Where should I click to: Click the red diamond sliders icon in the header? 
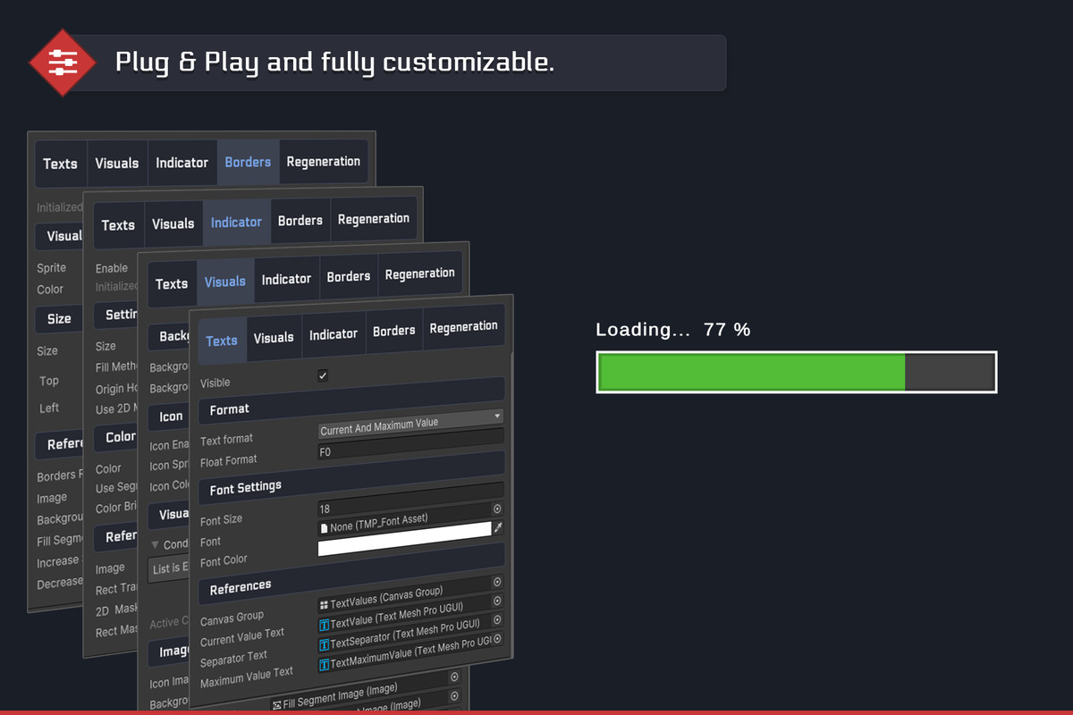63,63
